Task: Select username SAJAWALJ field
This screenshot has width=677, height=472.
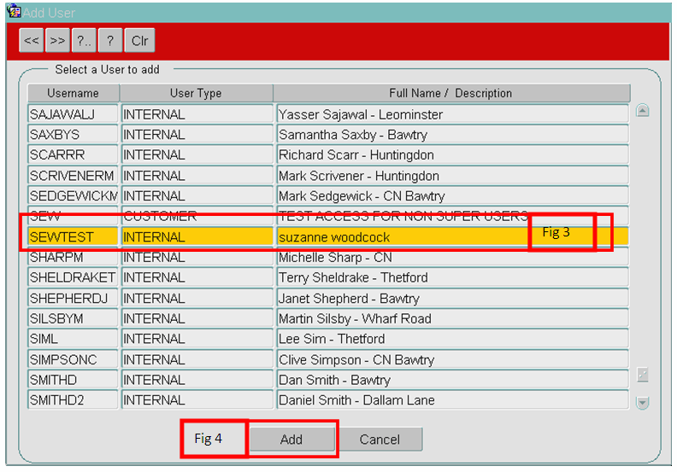Action: click(x=73, y=114)
